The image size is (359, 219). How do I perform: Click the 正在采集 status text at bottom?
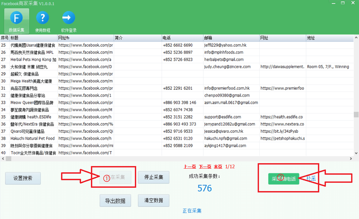(192, 211)
